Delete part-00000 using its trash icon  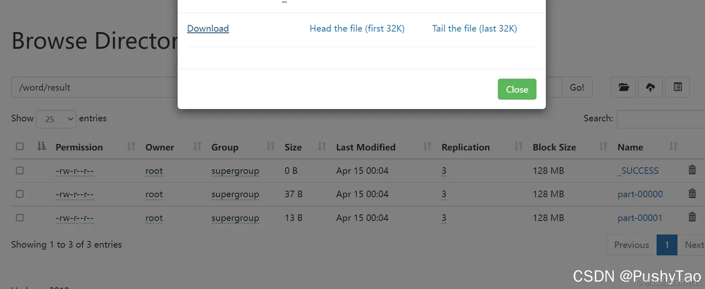692,193
